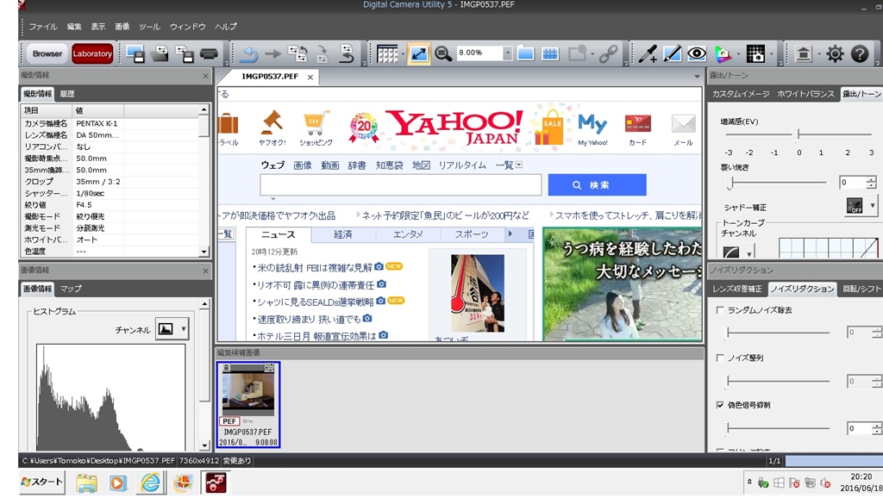Viewport: 883px width, 498px height.
Task: Open settings with the gear icon
Action: [834, 54]
